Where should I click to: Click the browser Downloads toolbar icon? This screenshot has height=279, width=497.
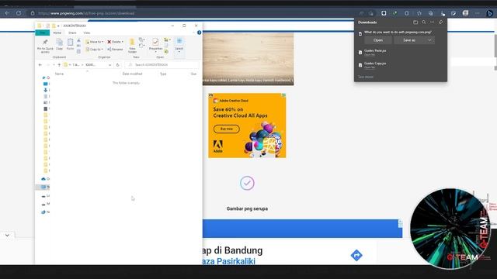pos(443,13)
